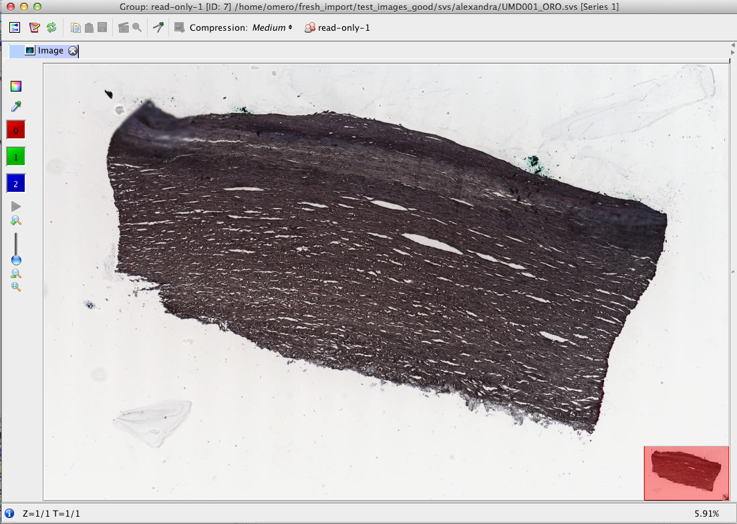Select the Image tab
Screen dimensions: 737x524
pos(50,51)
